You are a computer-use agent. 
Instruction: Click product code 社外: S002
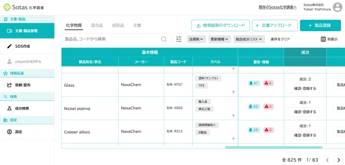tap(175, 108)
